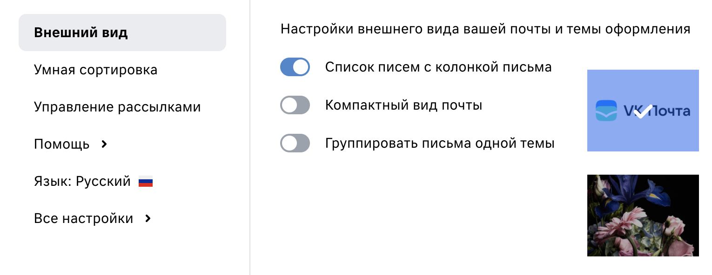Turn on Группировать письма одной темы switch
The image size is (712, 275).
[295, 143]
